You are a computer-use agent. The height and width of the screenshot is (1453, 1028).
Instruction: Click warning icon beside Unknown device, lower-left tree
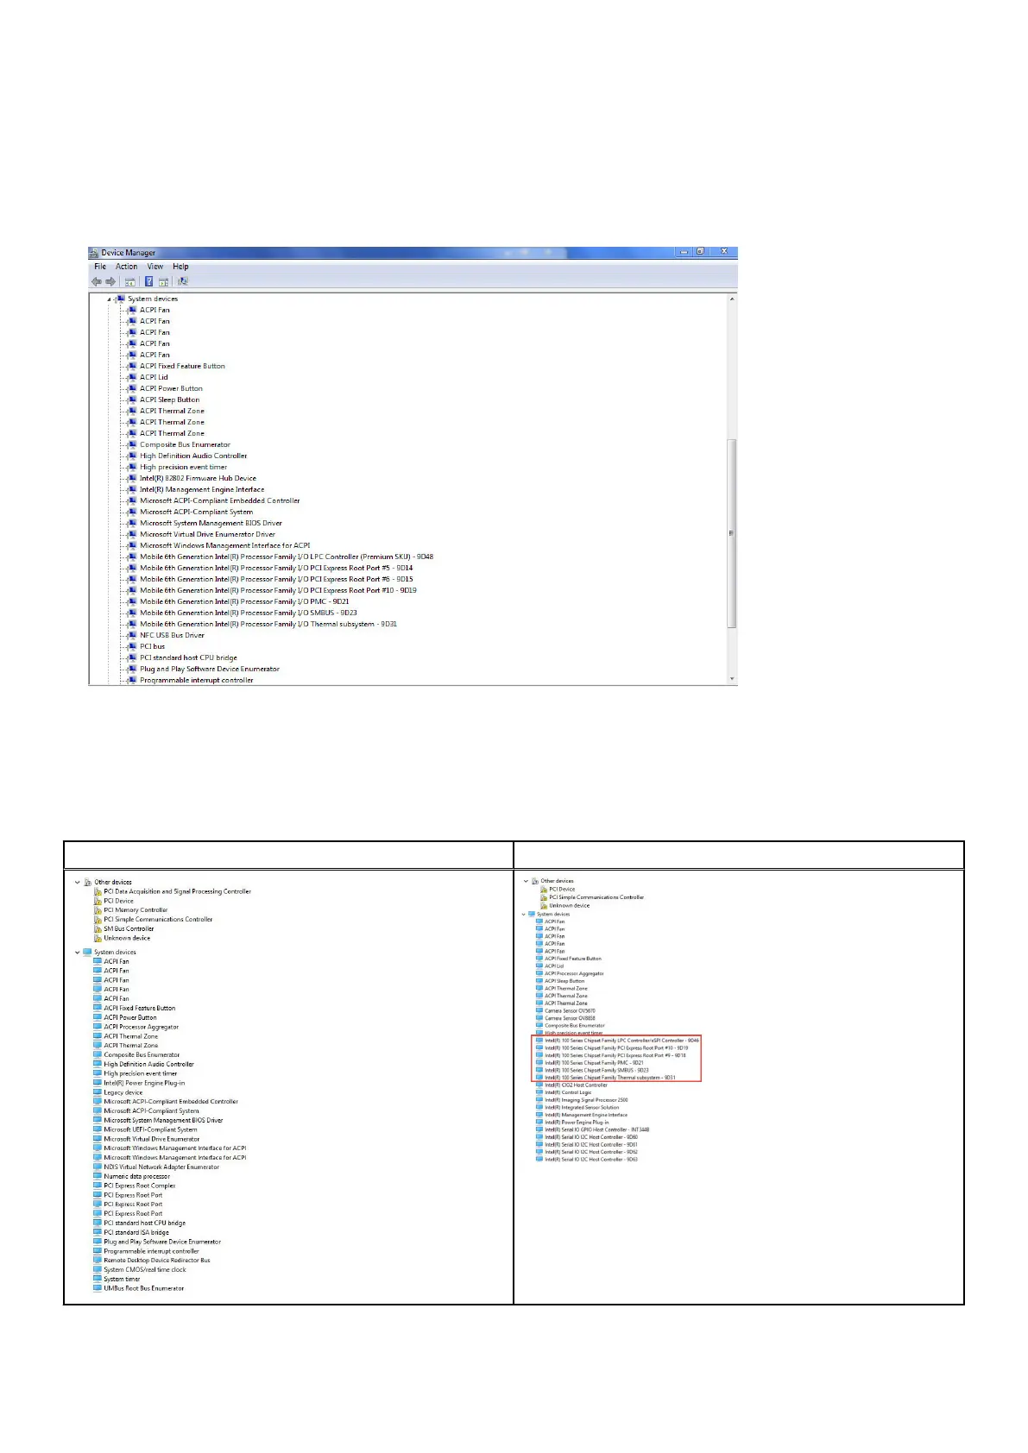tap(98, 939)
